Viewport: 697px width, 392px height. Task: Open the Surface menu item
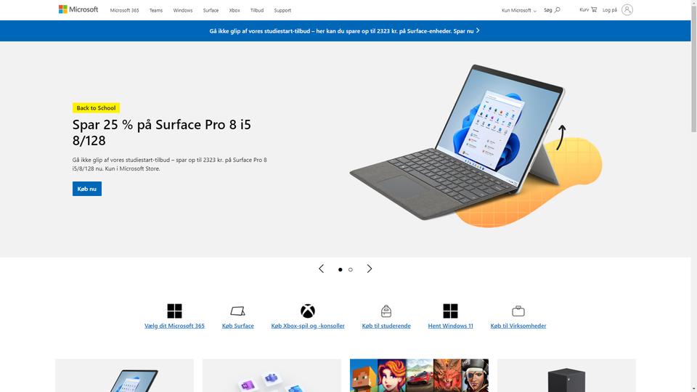(211, 10)
